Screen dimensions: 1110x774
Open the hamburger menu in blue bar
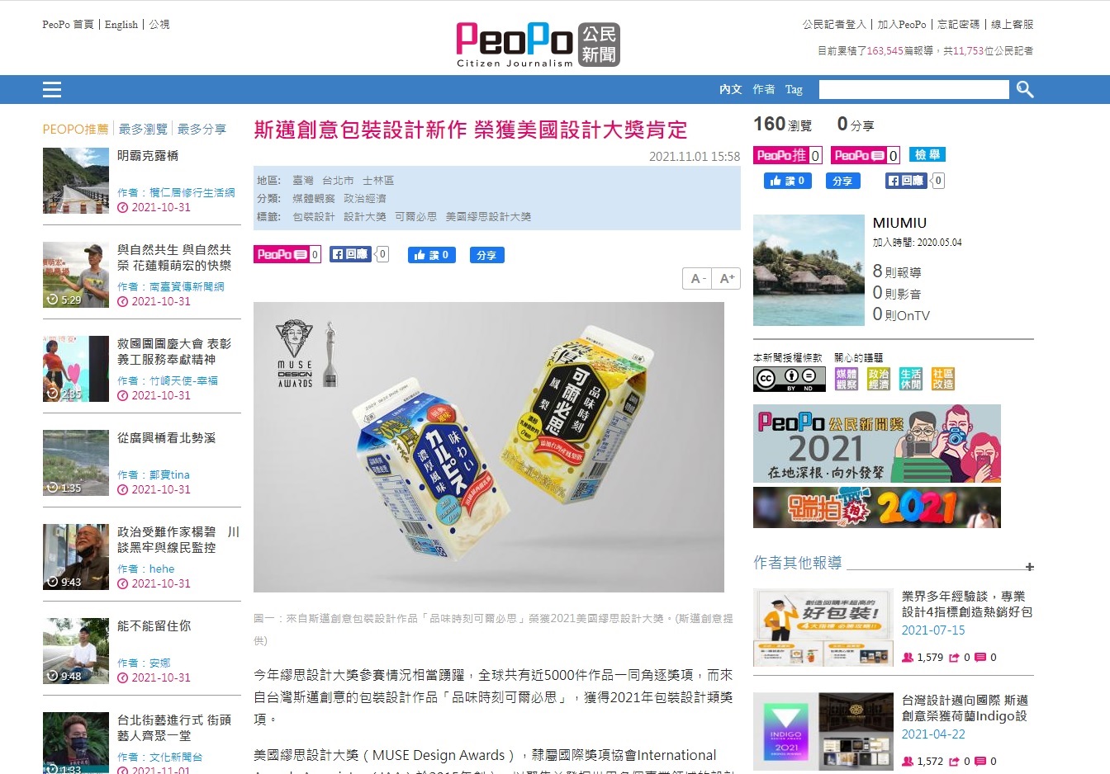click(x=52, y=90)
